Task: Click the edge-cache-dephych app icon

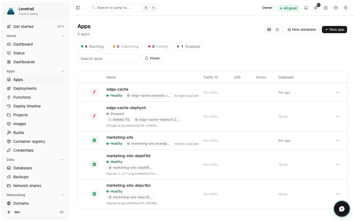Action: click(x=94, y=116)
